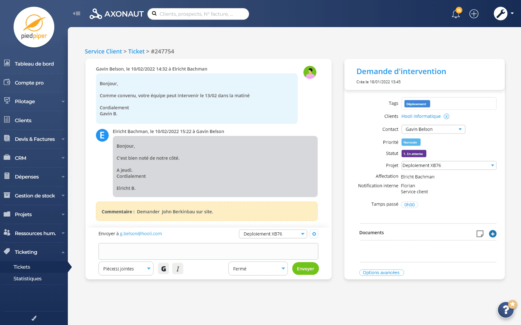Open the wrench settings avatar
521x325 pixels.
point(500,14)
